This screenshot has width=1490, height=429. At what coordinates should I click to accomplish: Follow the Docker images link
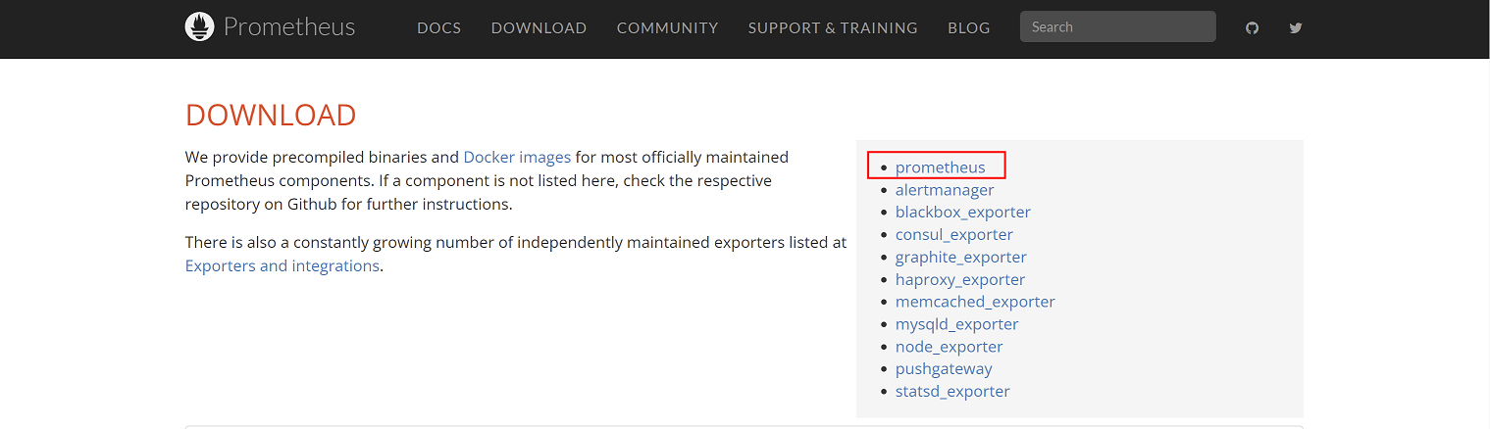coord(517,157)
